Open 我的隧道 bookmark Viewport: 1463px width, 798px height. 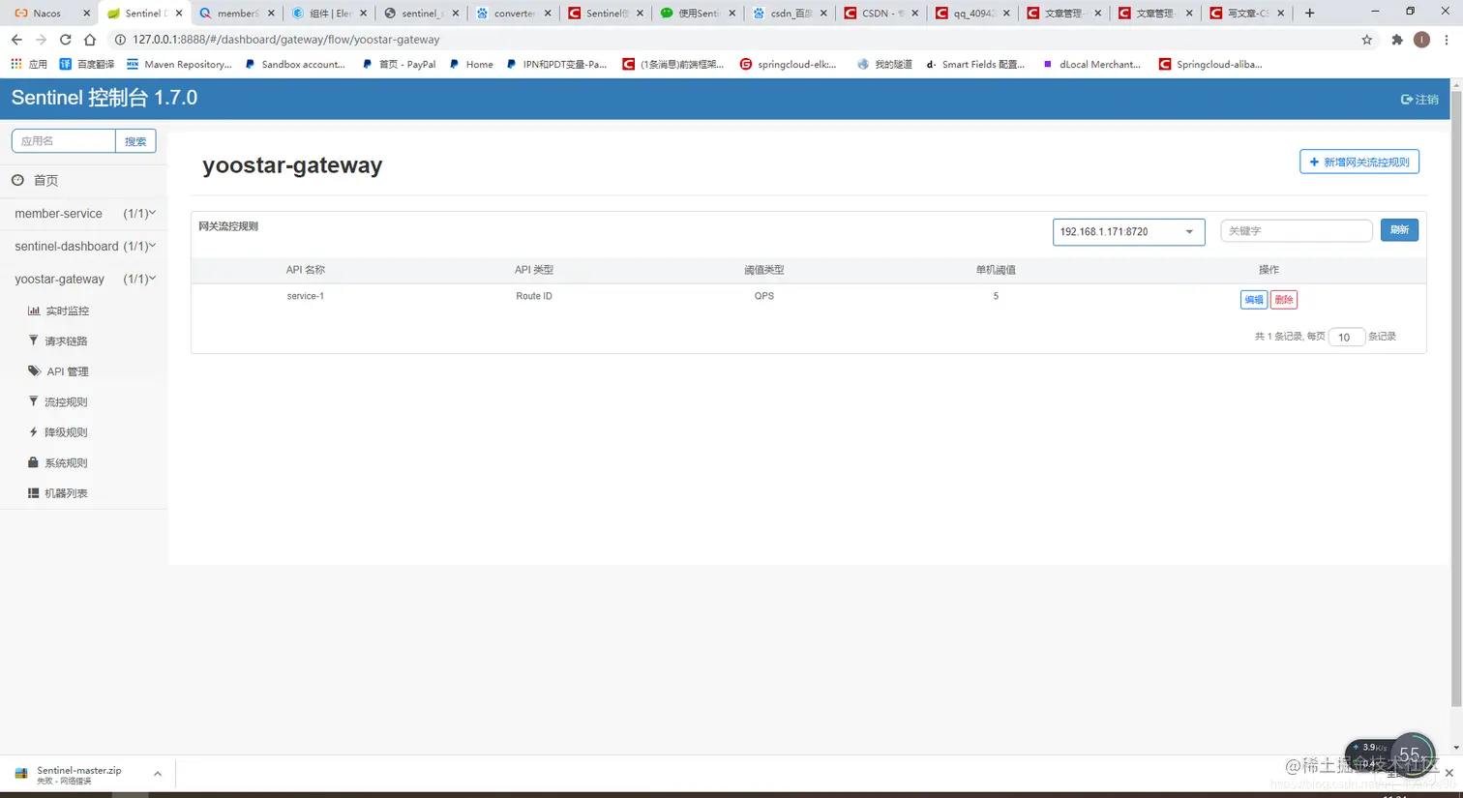click(884, 64)
